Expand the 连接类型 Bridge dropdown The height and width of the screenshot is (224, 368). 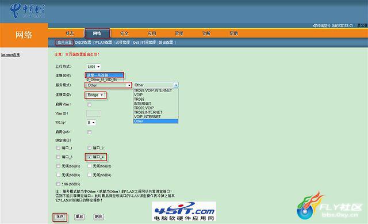pyautogui.click(x=95, y=95)
